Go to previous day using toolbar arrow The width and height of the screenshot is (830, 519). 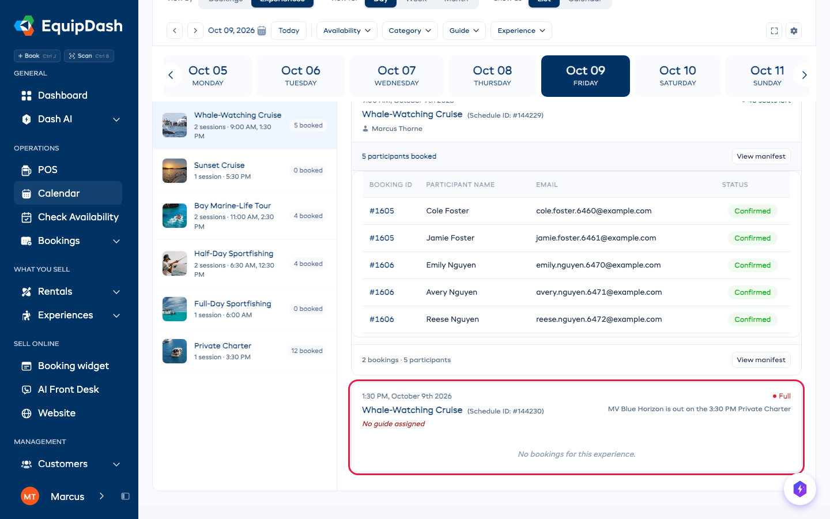(175, 31)
